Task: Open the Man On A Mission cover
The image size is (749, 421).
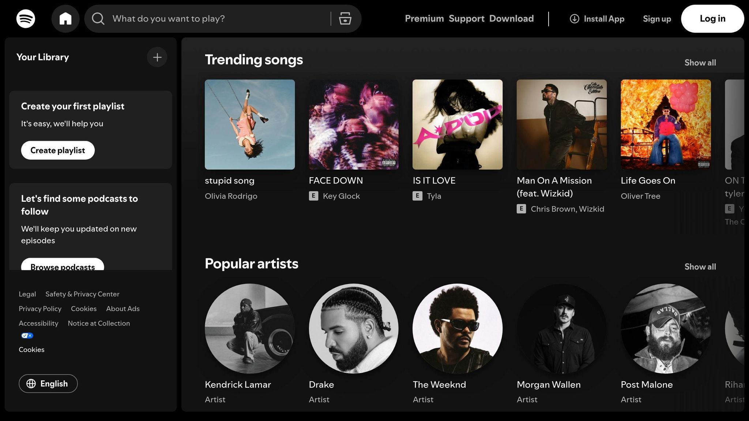Action: [562, 125]
